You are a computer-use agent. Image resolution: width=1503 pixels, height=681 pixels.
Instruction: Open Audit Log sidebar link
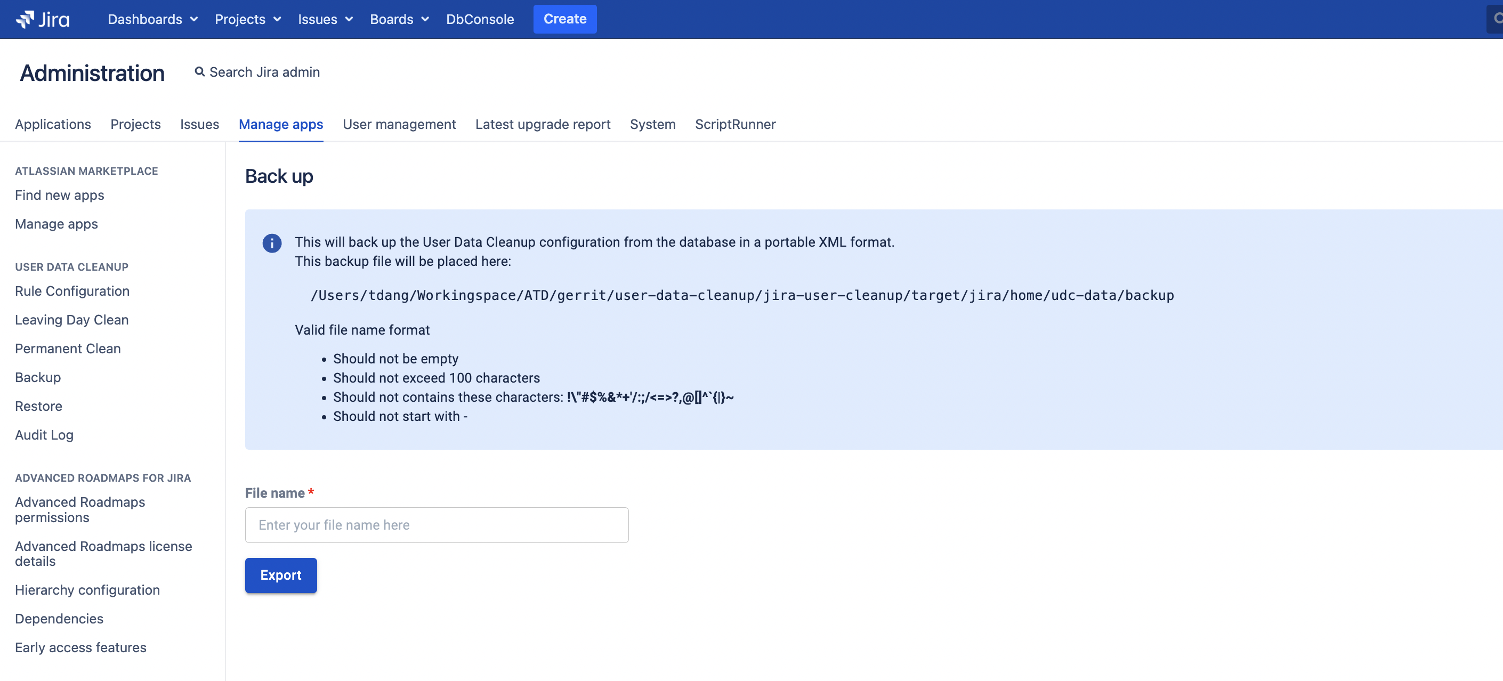pos(44,435)
